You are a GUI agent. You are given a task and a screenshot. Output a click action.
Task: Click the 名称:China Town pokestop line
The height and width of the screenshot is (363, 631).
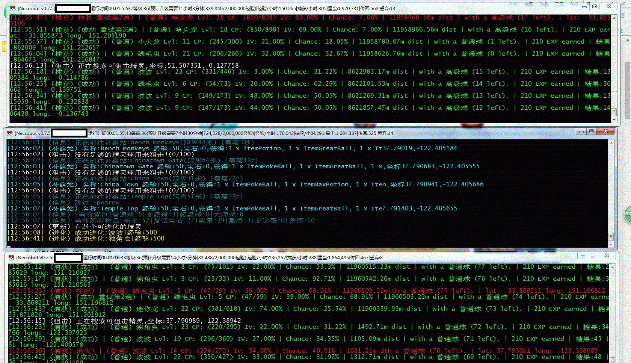(245, 185)
